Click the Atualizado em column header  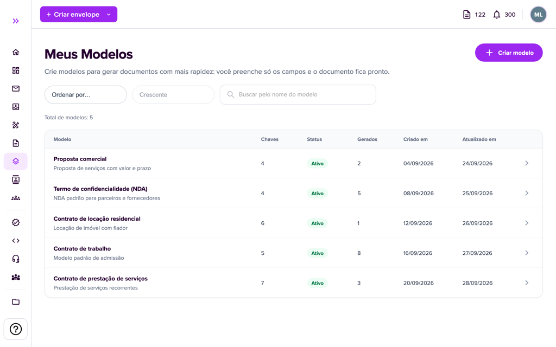click(x=479, y=139)
